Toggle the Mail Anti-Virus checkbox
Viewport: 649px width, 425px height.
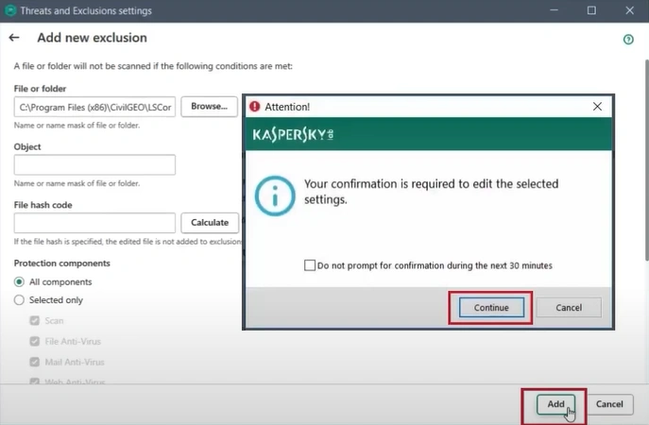coord(35,362)
